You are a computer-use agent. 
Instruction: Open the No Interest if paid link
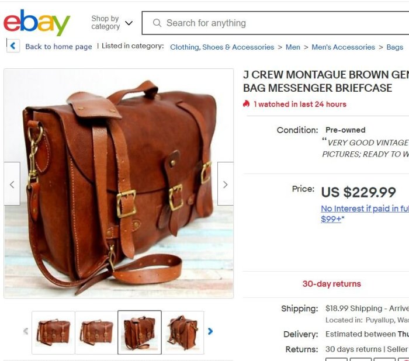tap(365, 213)
